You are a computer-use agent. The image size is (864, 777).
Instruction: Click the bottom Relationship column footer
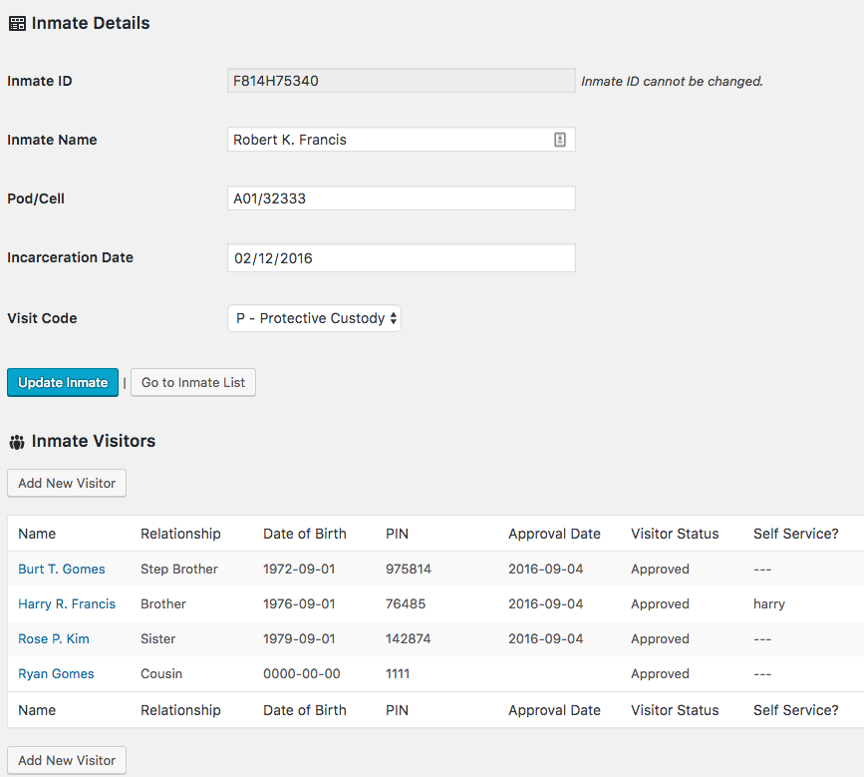point(180,710)
